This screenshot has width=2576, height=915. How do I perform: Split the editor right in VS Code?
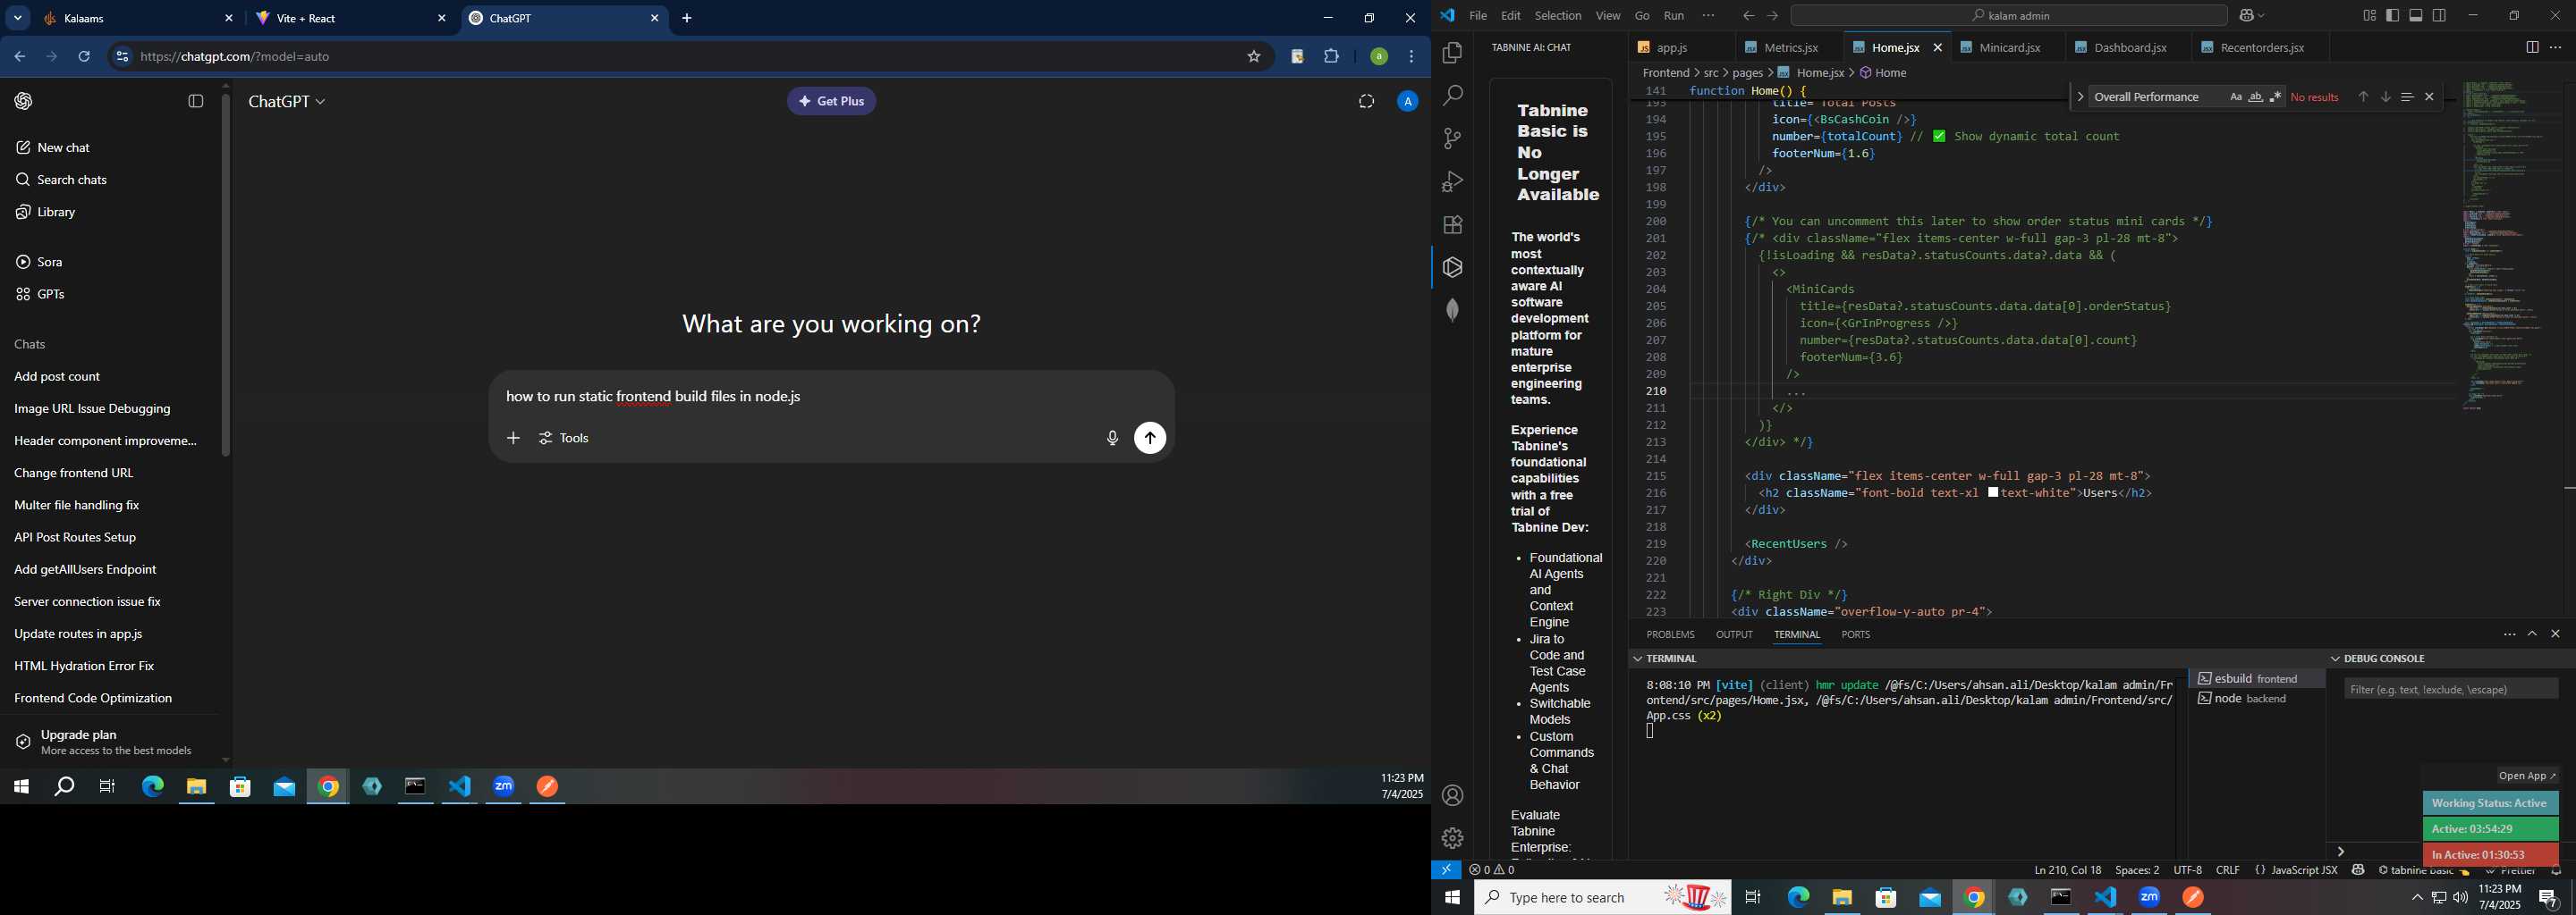pyautogui.click(x=2532, y=48)
